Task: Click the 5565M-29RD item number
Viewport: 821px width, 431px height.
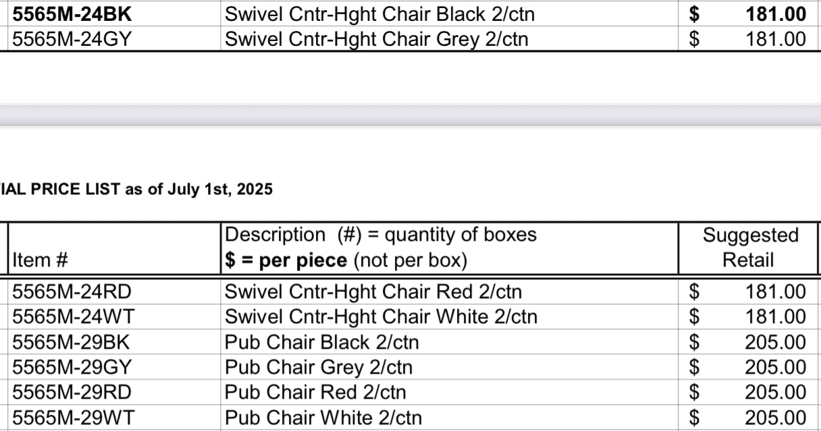Action: click(72, 393)
